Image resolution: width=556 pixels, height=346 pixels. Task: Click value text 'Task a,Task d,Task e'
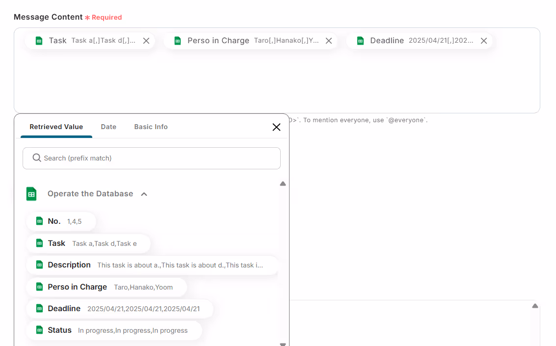[x=105, y=244]
